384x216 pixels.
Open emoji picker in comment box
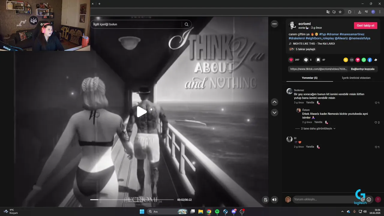369,199
